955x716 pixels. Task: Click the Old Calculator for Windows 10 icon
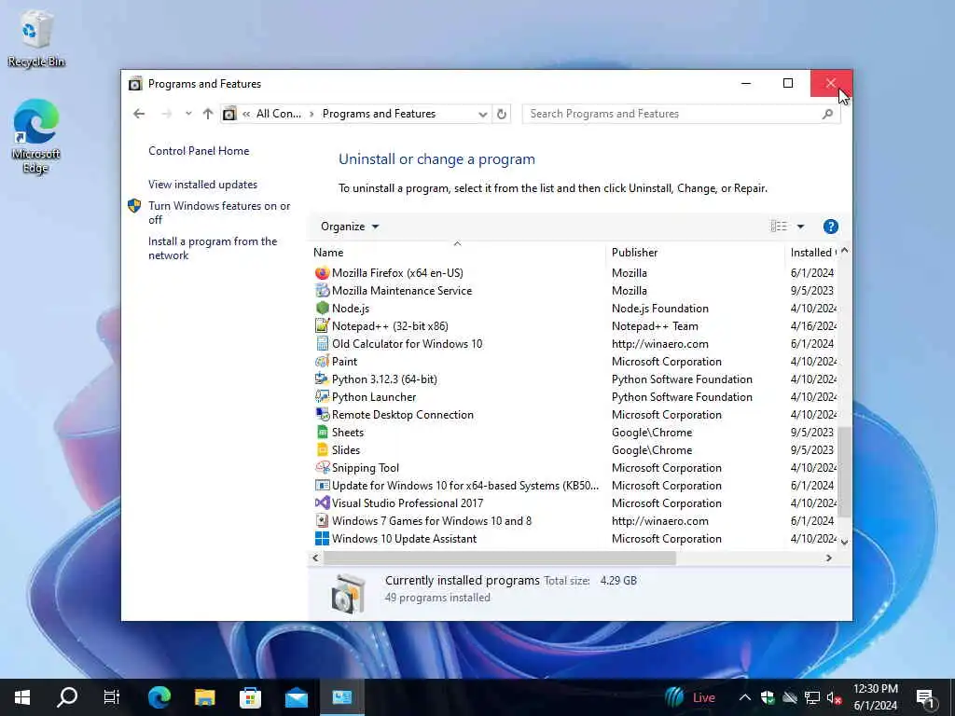tap(322, 343)
